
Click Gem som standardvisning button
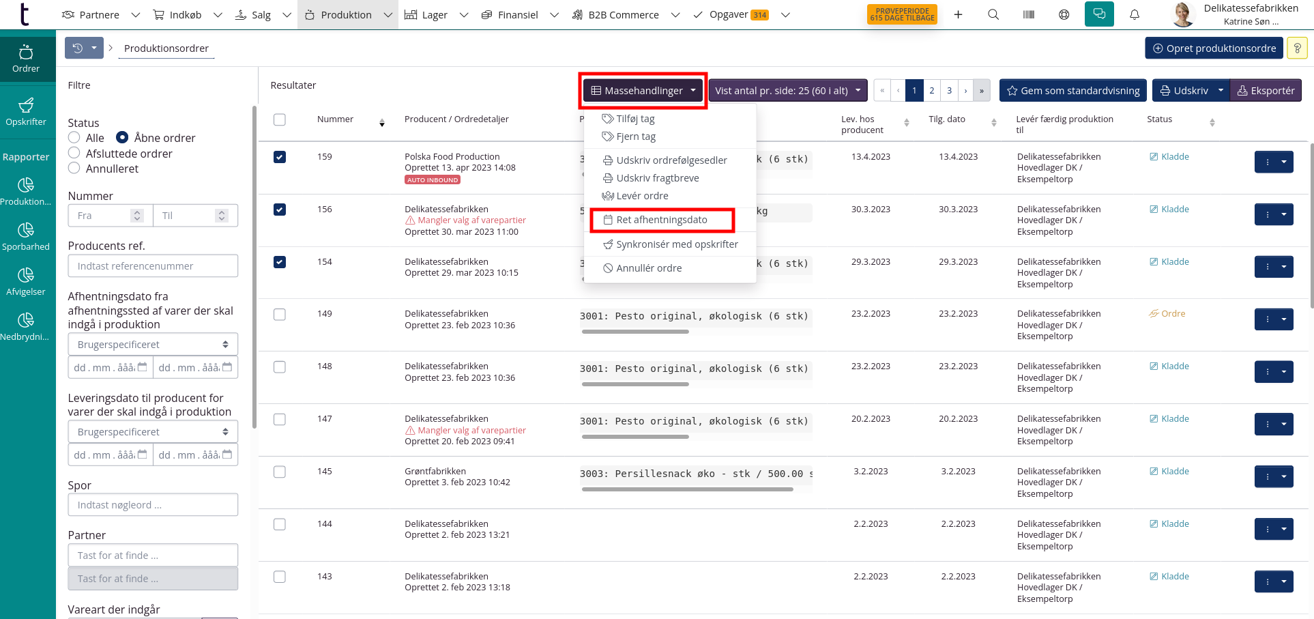click(1072, 90)
